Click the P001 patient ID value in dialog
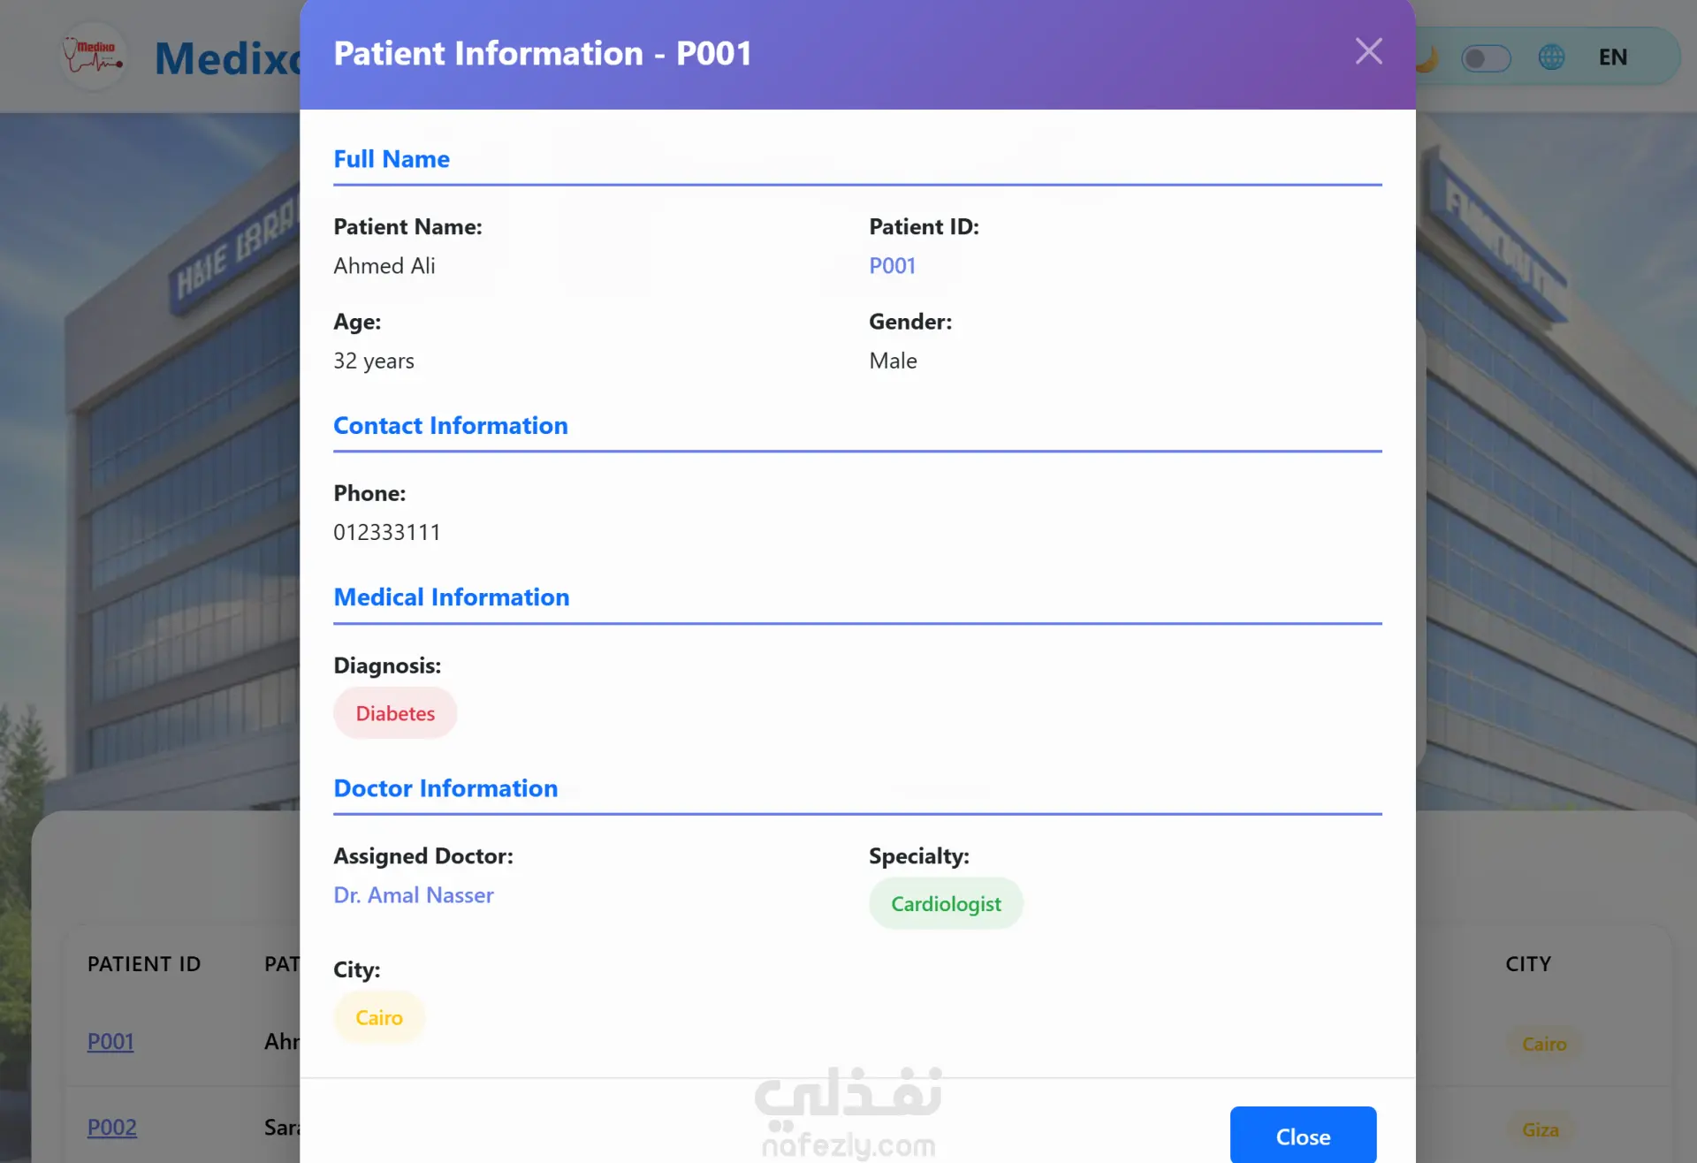 point(892,266)
